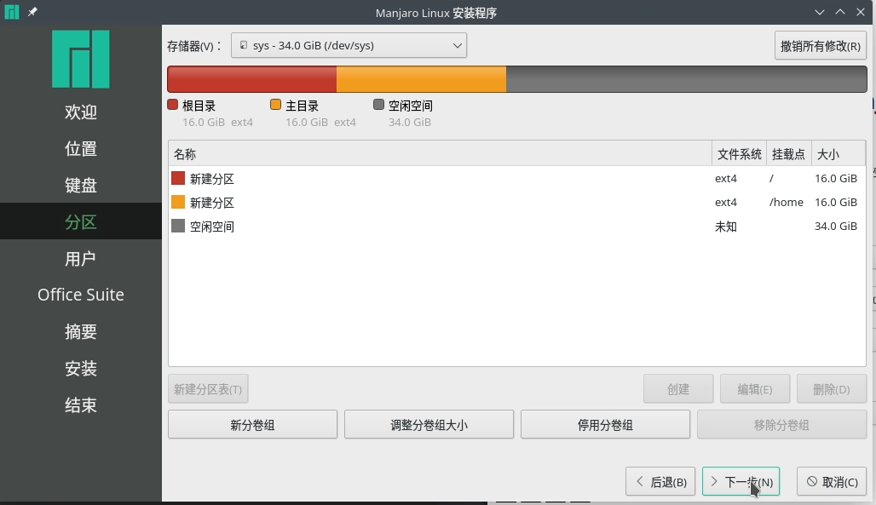
Task: Click the 键盘 step in sidebar
Action: (x=81, y=185)
